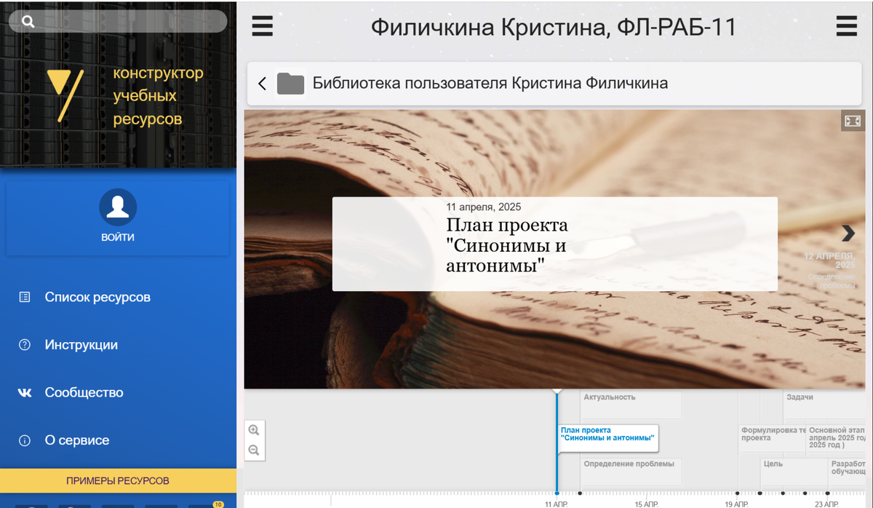
Task: Zoom in the timeline
Action: (x=254, y=430)
